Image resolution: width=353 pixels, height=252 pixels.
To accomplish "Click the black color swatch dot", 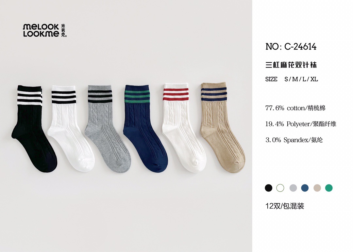I will coord(268,188).
